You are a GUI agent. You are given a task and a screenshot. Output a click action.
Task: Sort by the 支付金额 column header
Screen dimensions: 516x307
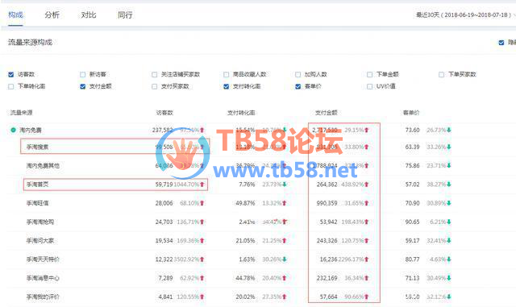pyautogui.click(x=326, y=113)
